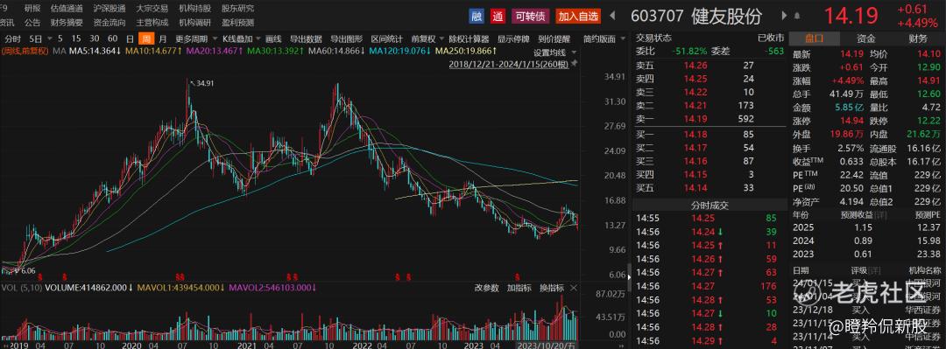
Task: Go to previous stock with left arrow
Action: pyautogui.click(x=613, y=16)
